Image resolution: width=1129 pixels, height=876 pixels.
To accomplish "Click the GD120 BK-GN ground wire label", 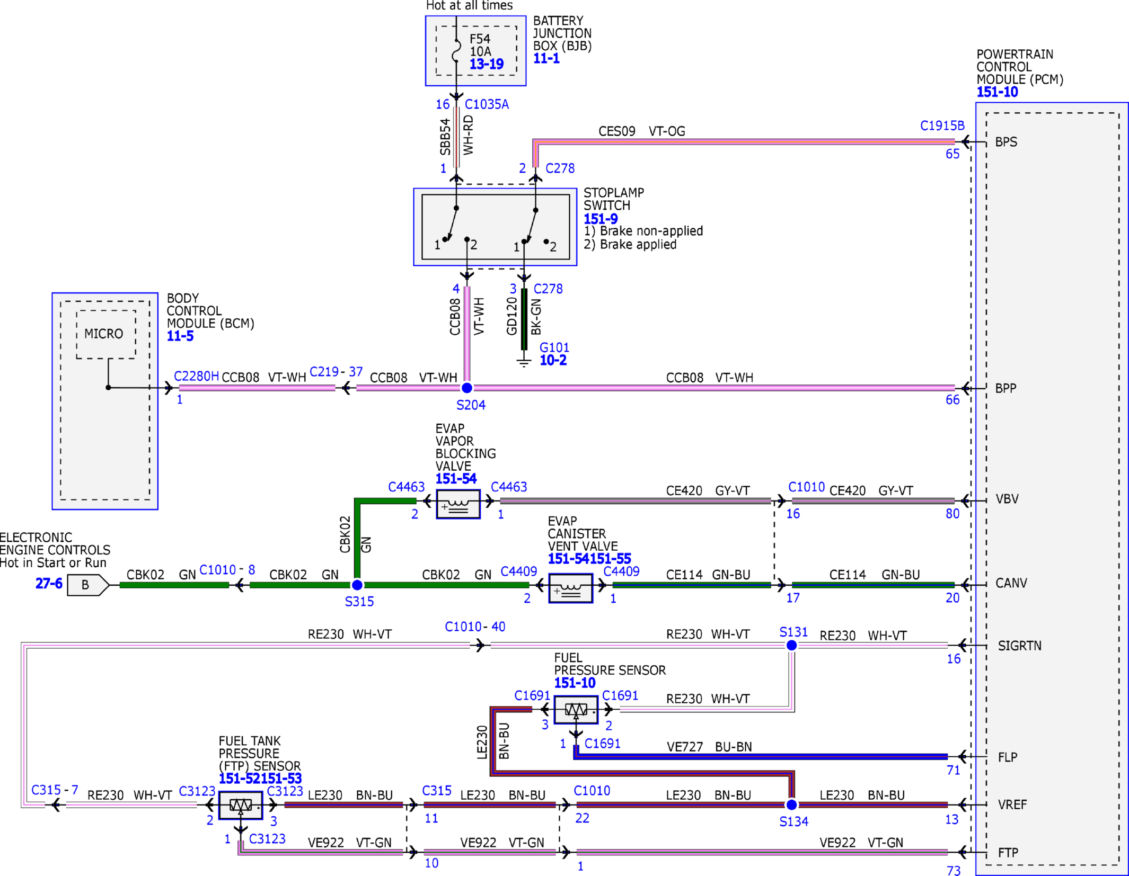I will coord(524,317).
